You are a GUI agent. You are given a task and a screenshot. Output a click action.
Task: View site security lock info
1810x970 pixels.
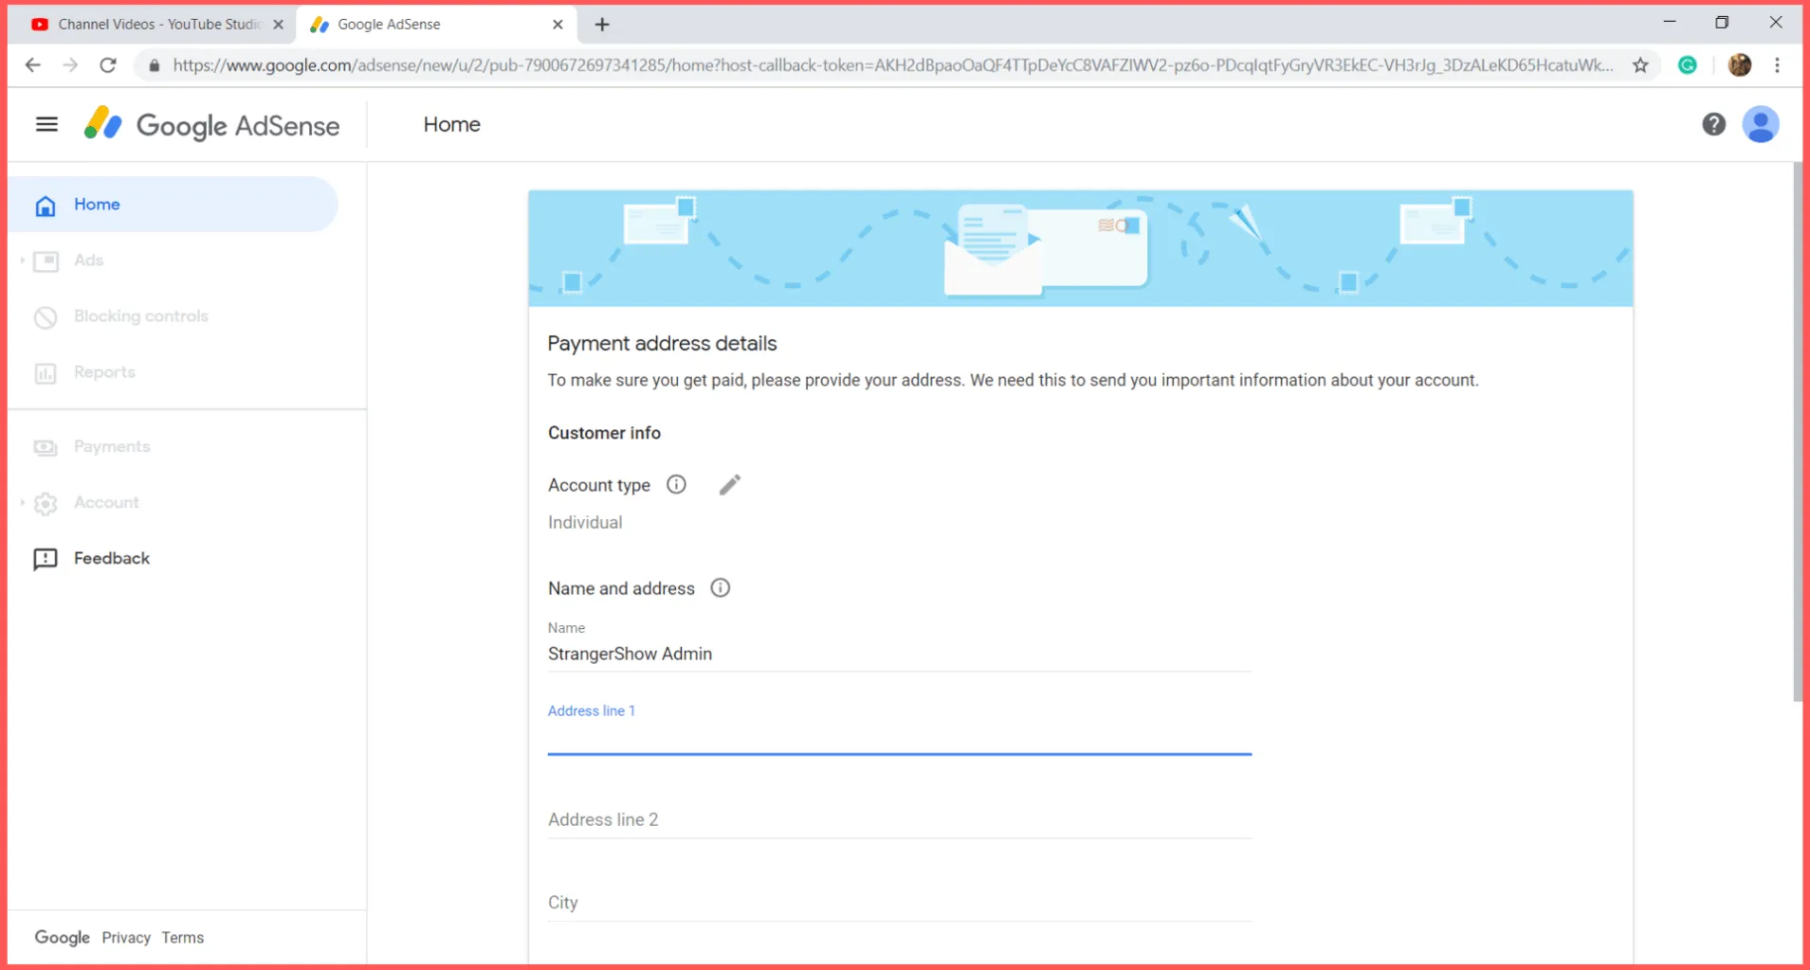[155, 65]
